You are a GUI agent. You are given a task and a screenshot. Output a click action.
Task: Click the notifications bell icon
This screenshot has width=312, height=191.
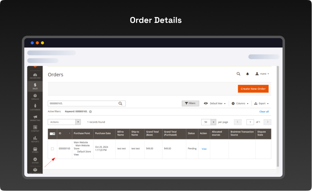247,74
